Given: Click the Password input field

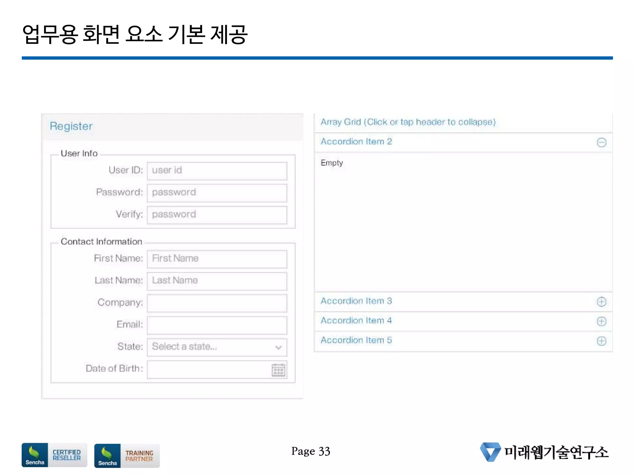Looking at the screenshot, I should (x=217, y=193).
